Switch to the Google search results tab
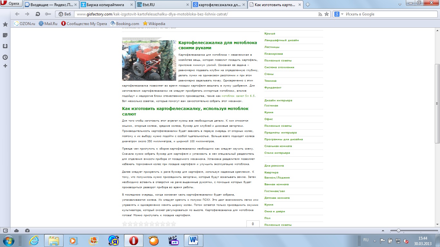The width and height of the screenshot is (440, 247). [x=219, y=5]
